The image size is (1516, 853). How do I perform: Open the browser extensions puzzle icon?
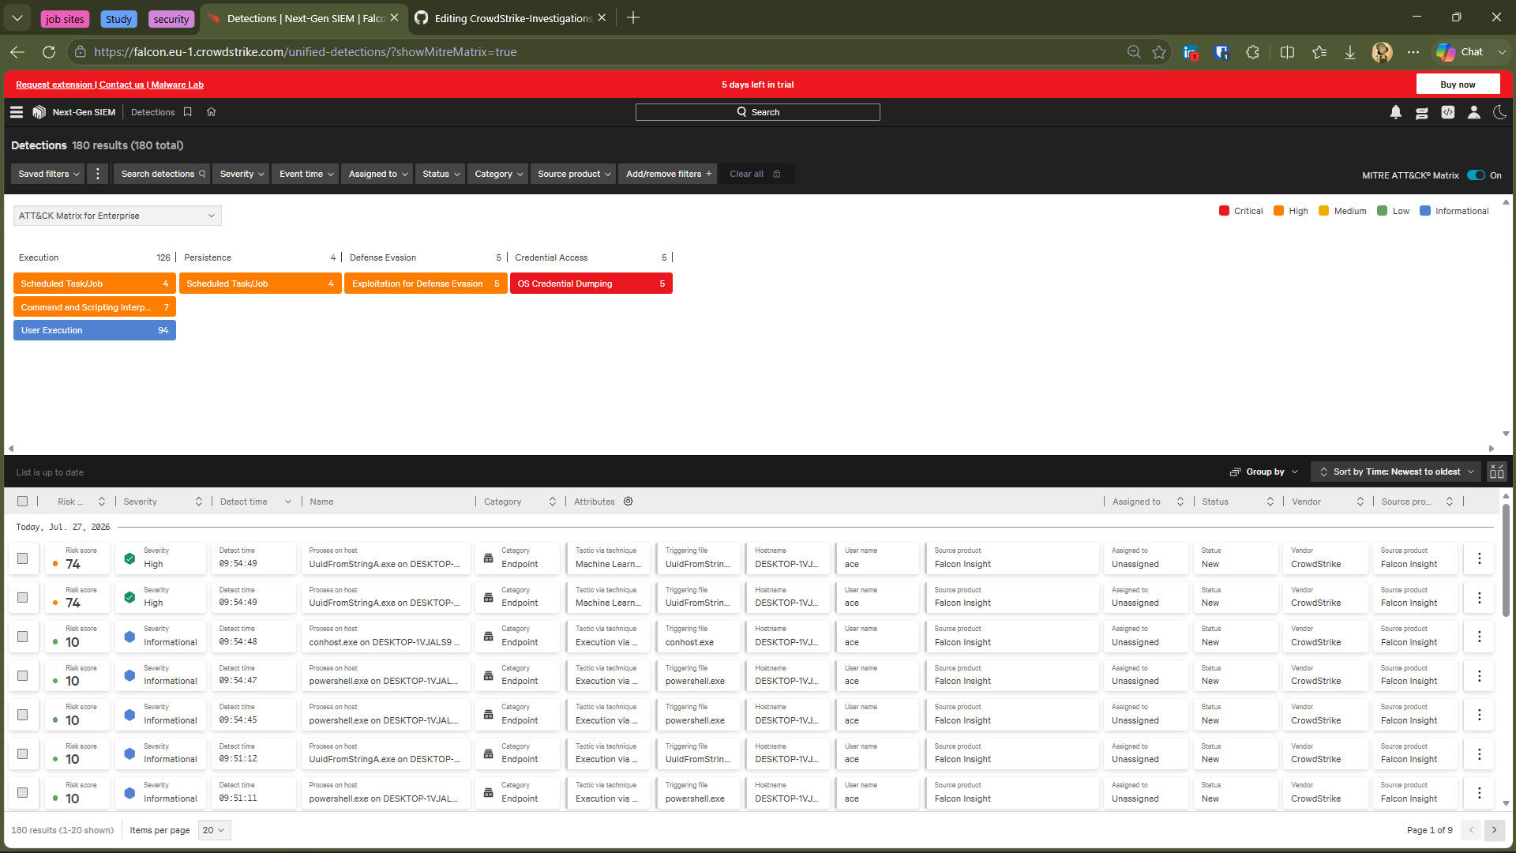pyautogui.click(x=1253, y=52)
